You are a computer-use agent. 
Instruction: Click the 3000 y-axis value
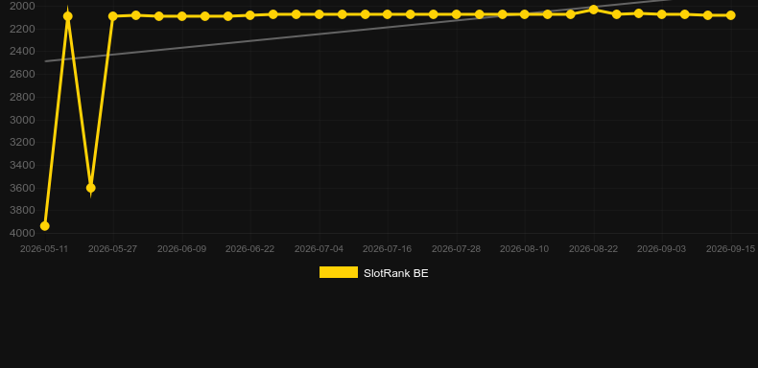pos(23,120)
